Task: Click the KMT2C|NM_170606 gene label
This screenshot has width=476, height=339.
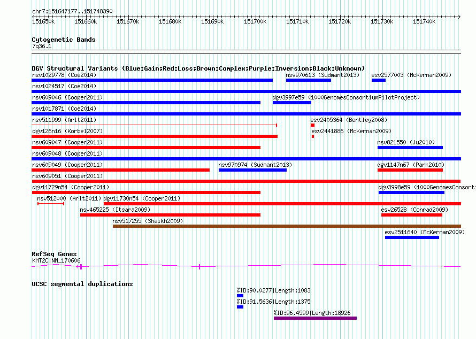Action: coord(57,261)
